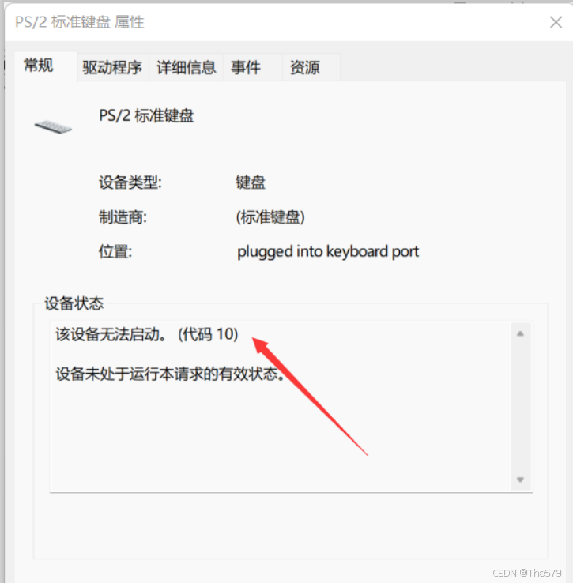Viewport: 573px width, 583px height.
Task: Click the 该设备无法启动 (代码 10) error line
Action: (147, 334)
